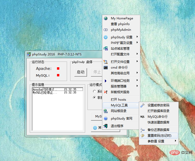Image resolution: width=195 pixels, height=161 pixels.
Task: Select the Apache已经停止 log line
Action: (57, 89)
